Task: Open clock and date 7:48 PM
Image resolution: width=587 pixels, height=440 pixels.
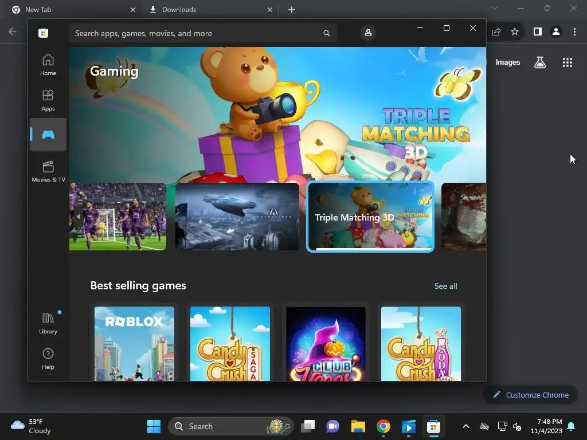Action: [546, 426]
